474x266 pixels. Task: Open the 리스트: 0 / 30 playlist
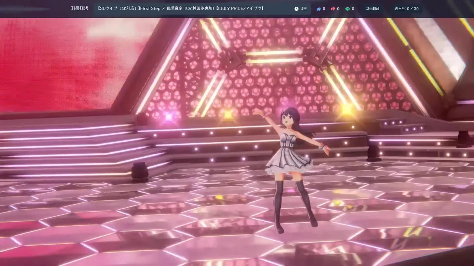coord(407,8)
